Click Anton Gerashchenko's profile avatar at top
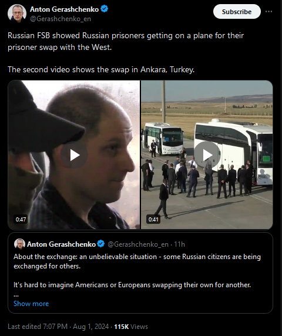282x336 pixels. pyautogui.click(x=17, y=14)
